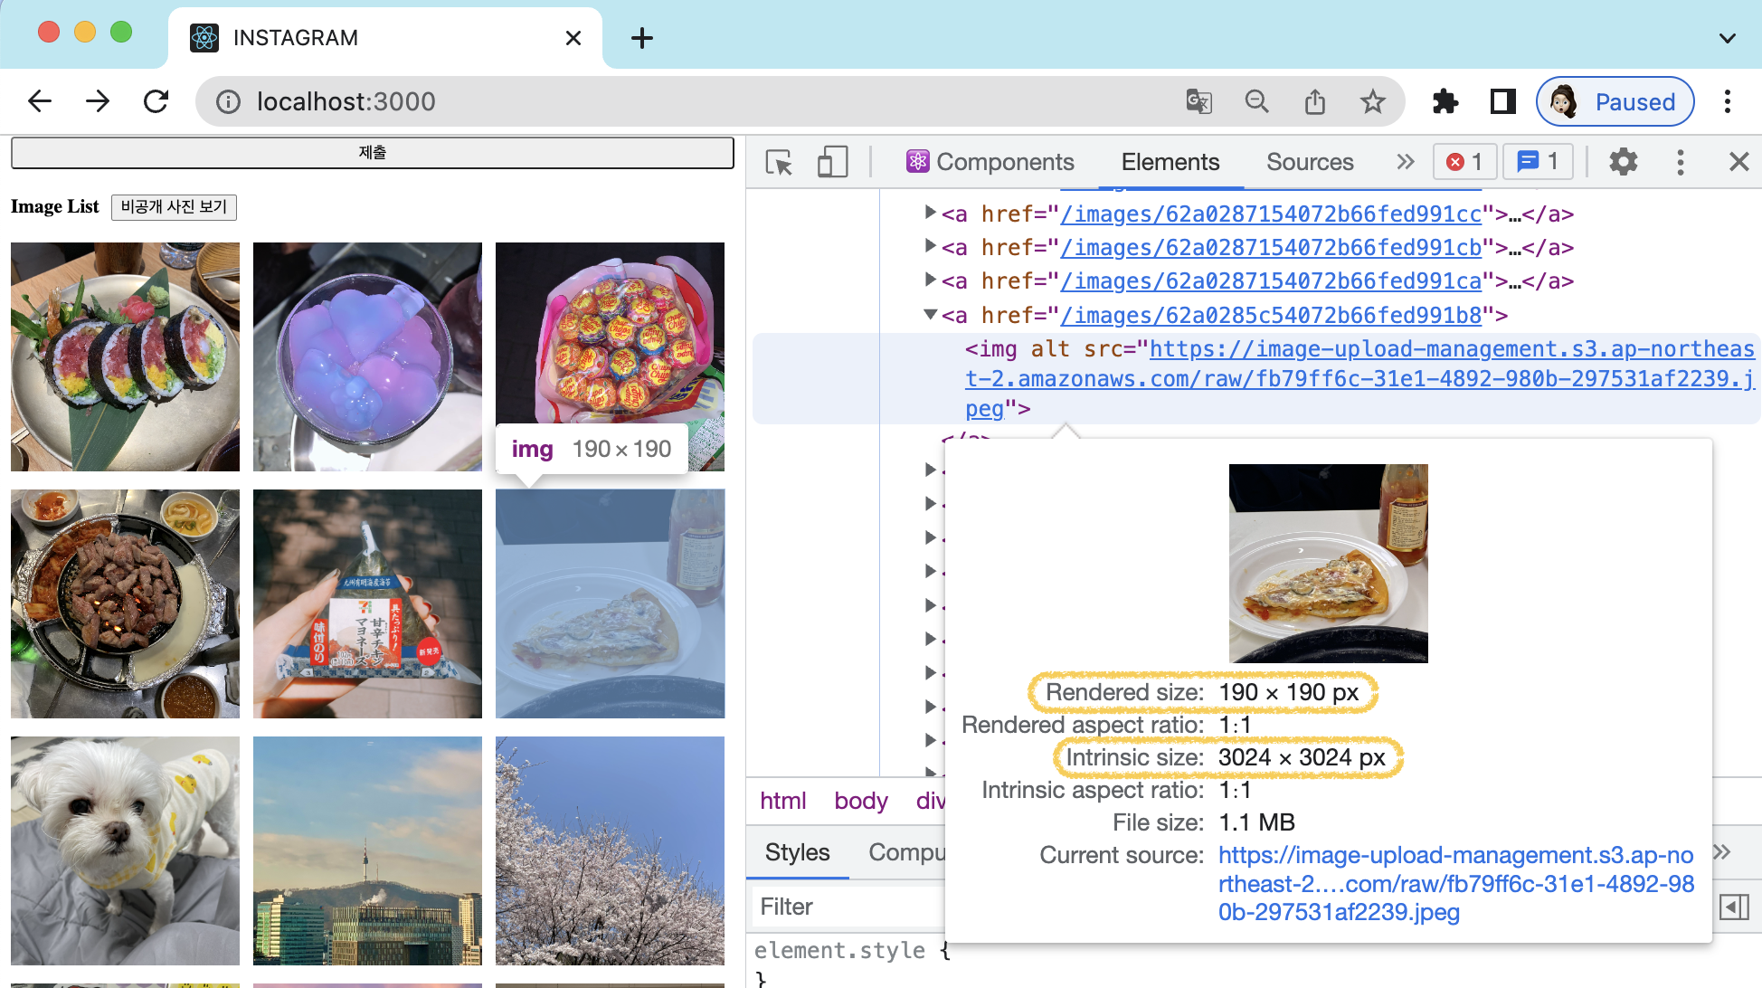This screenshot has width=1762, height=988.
Task: Open DevTools three-dot customize menu
Action: 1680,163
